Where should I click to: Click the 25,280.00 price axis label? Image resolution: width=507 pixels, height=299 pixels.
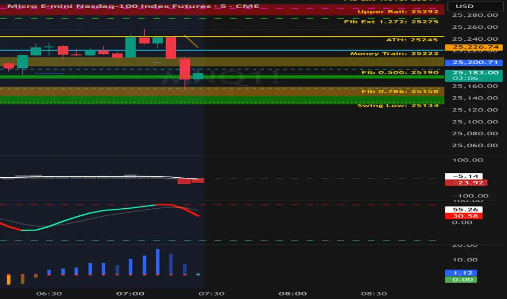475,15
